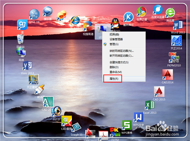190x141 pixels.
Task: Open the 天正建筑 TS icon
Action: [x=33, y=80]
